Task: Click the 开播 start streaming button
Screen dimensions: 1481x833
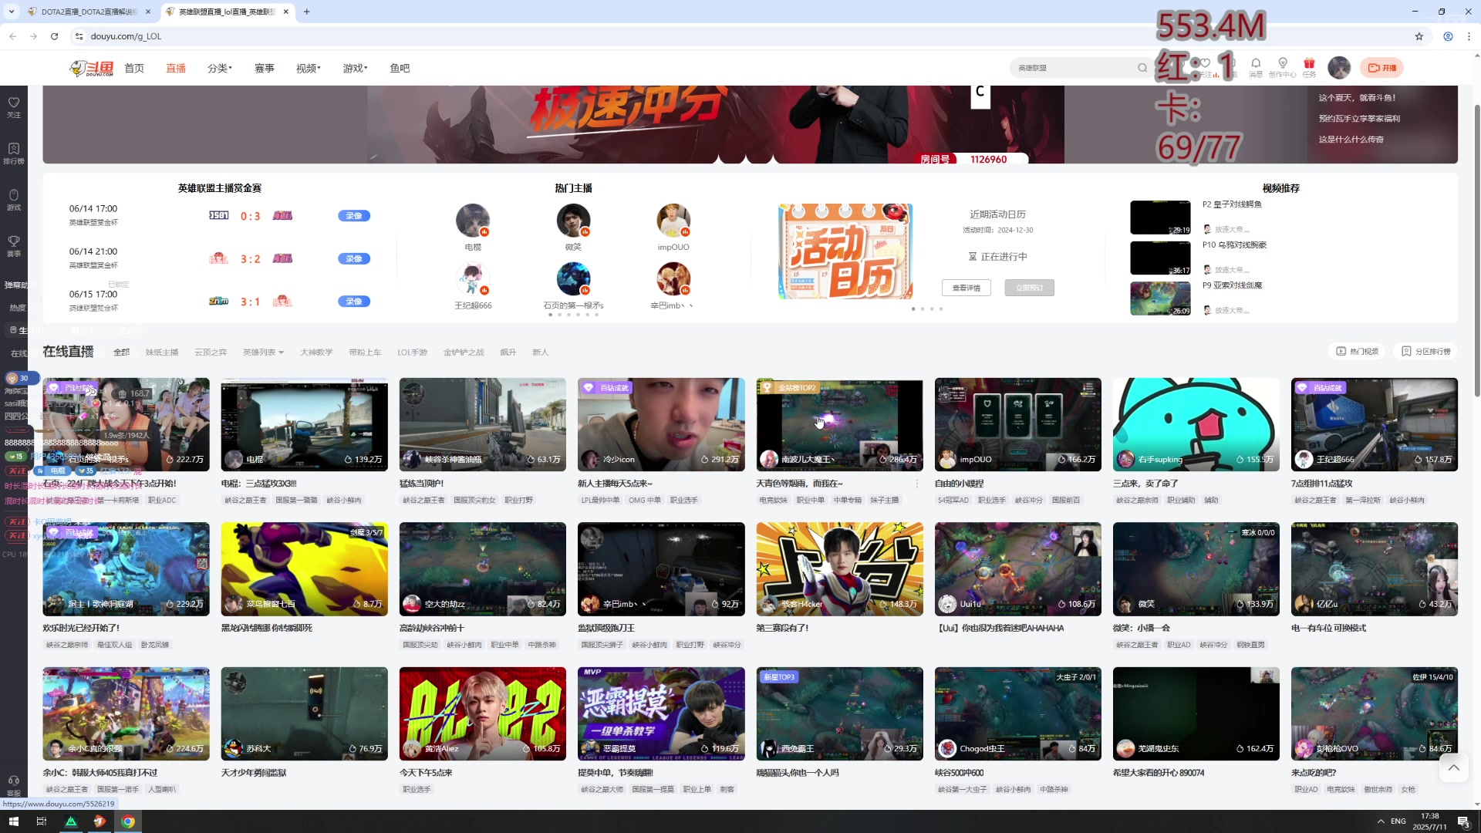Action: [1381, 68]
